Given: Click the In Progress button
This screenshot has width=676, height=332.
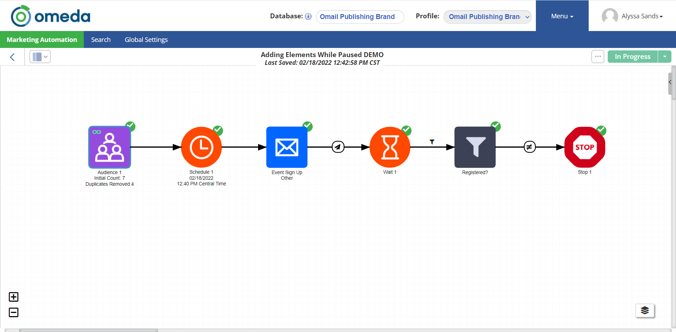Looking at the screenshot, I should (x=632, y=56).
